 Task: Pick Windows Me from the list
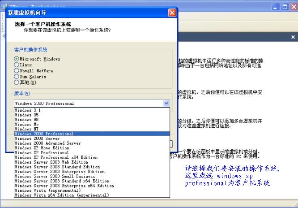pos(26,124)
